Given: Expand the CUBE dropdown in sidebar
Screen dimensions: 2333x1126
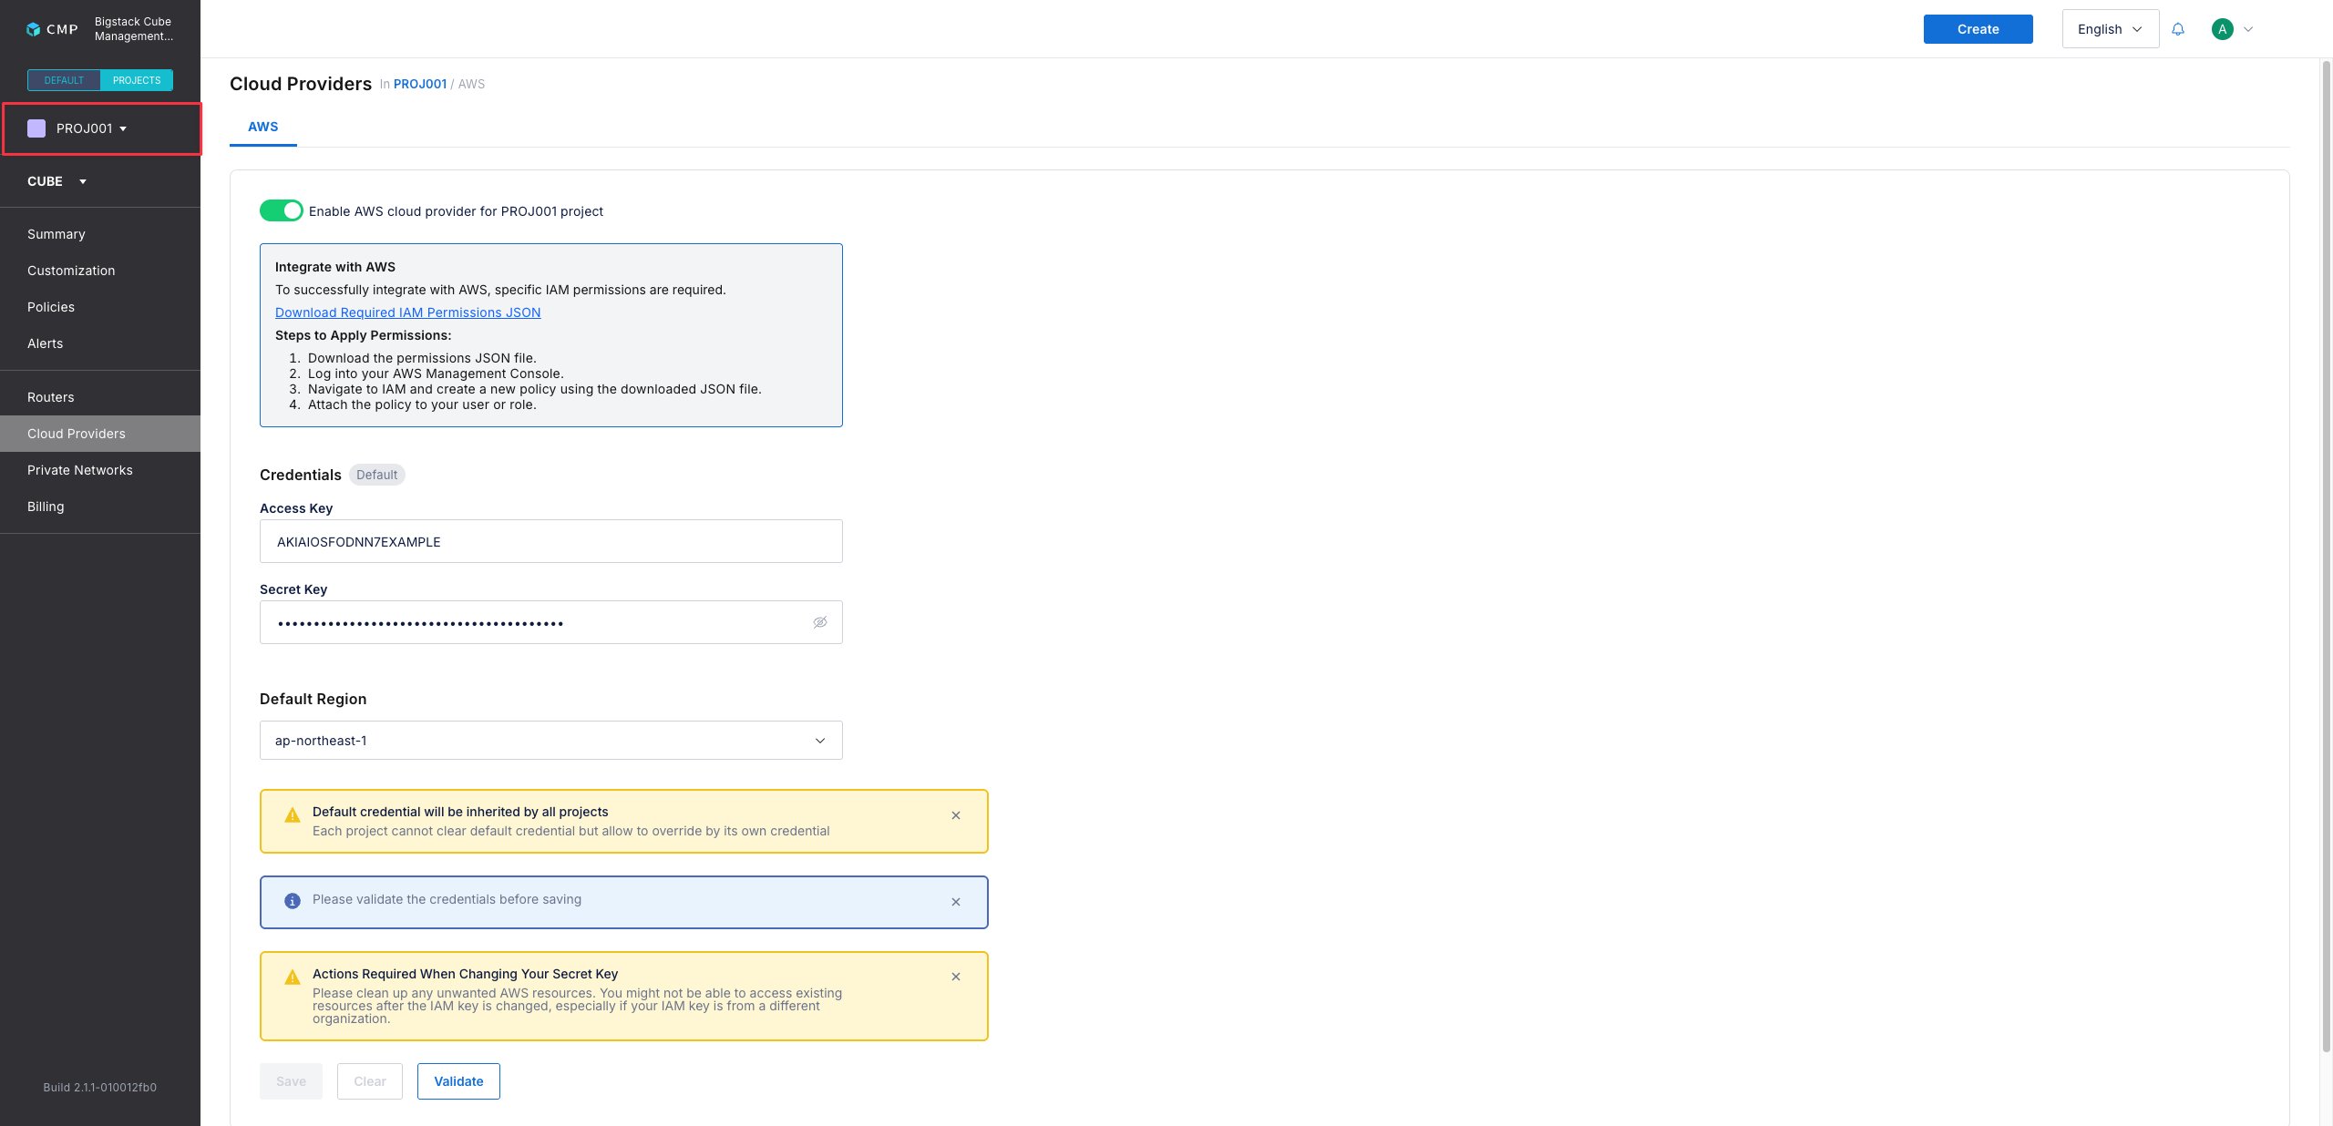Looking at the screenshot, I should 57,181.
